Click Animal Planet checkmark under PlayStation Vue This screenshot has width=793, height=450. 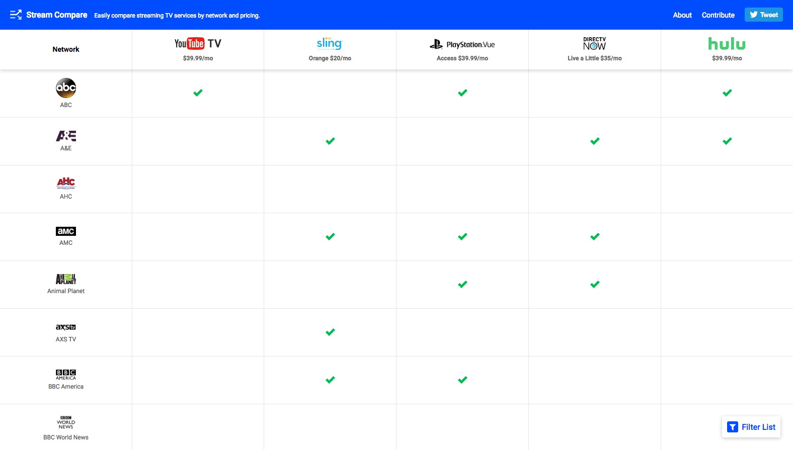(x=462, y=284)
